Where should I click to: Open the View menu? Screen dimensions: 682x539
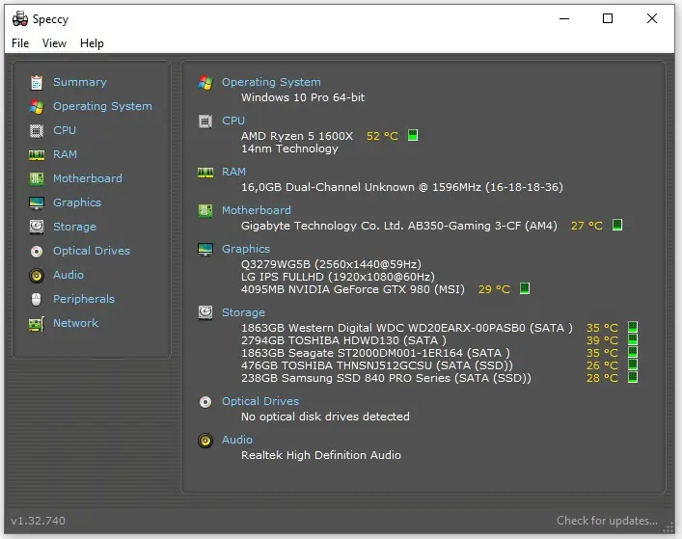(x=54, y=43)
